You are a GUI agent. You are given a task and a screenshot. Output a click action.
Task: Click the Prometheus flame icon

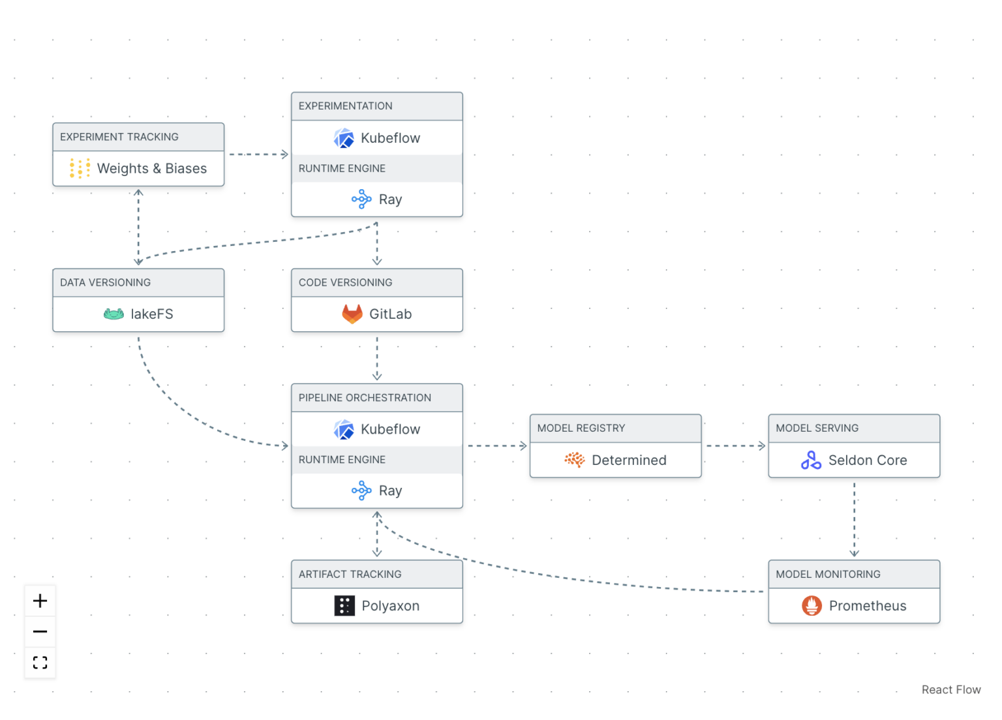point(812,606)
